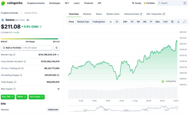The height and width of the screenshot is (114, 189).
Task: Open the solana.com website link
Action: (x=53, y=109)
